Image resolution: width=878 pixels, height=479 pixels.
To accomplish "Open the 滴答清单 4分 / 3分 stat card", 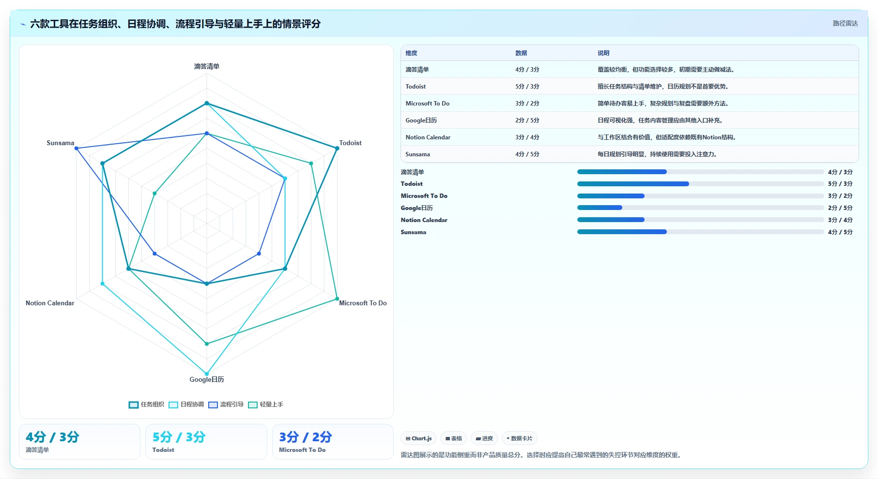I will (x=79, y=442).
